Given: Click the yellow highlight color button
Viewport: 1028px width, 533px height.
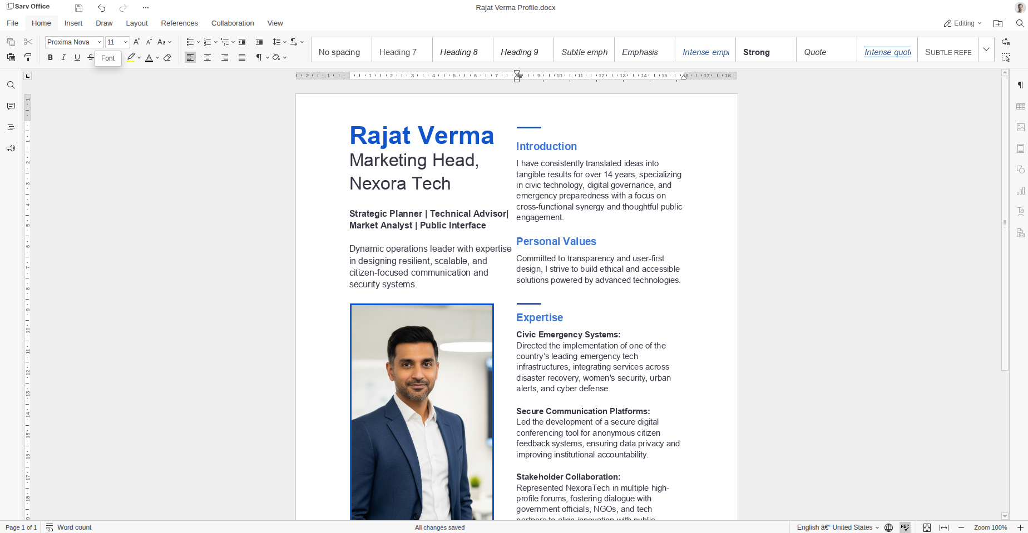Looking at the screenshot, I should click(x=131, y=57).
